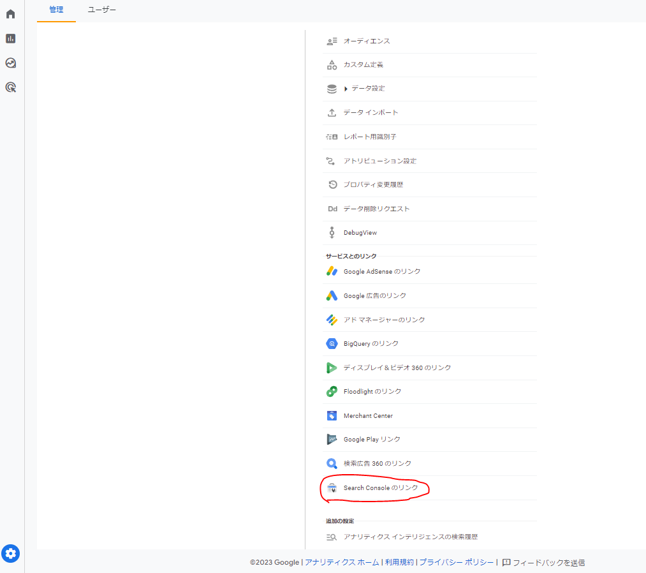Select the データ設定 label text
Image resolution: width=646 pixels, height=573 pixels.
click(369, 89)
